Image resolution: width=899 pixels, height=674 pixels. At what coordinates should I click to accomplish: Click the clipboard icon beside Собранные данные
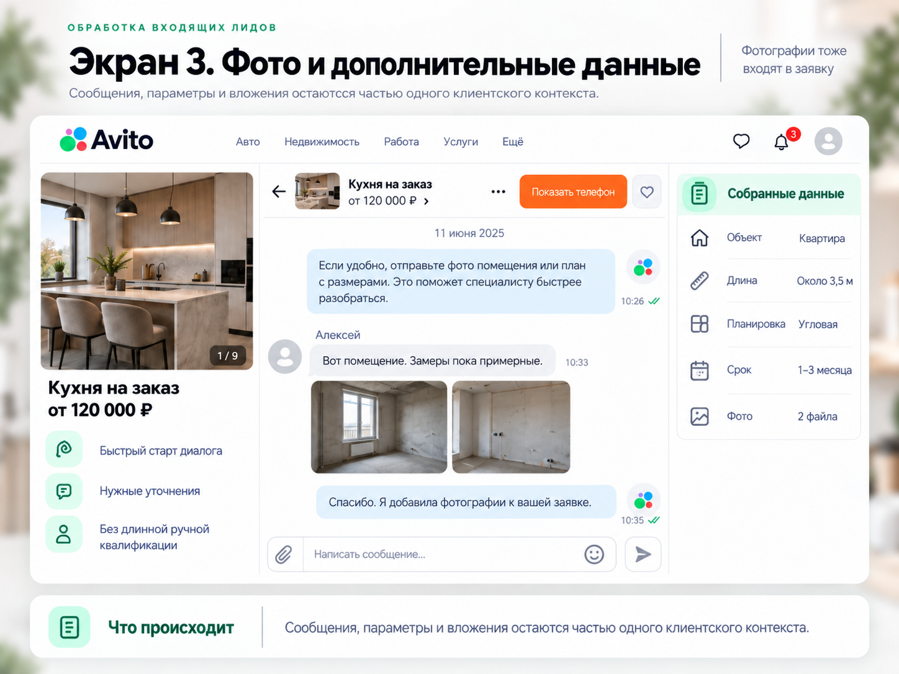click(699, 194)
